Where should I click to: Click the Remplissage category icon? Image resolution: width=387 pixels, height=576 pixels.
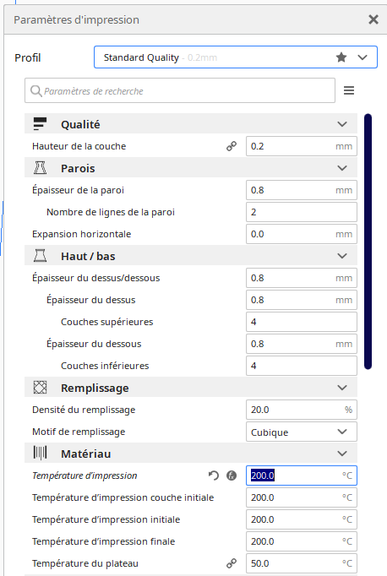pos(40,387)
